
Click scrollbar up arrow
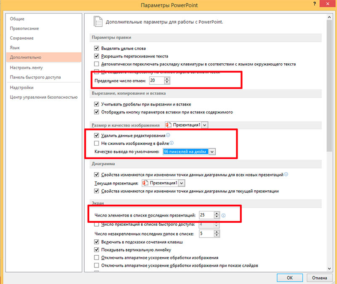(x=329, y=17)
